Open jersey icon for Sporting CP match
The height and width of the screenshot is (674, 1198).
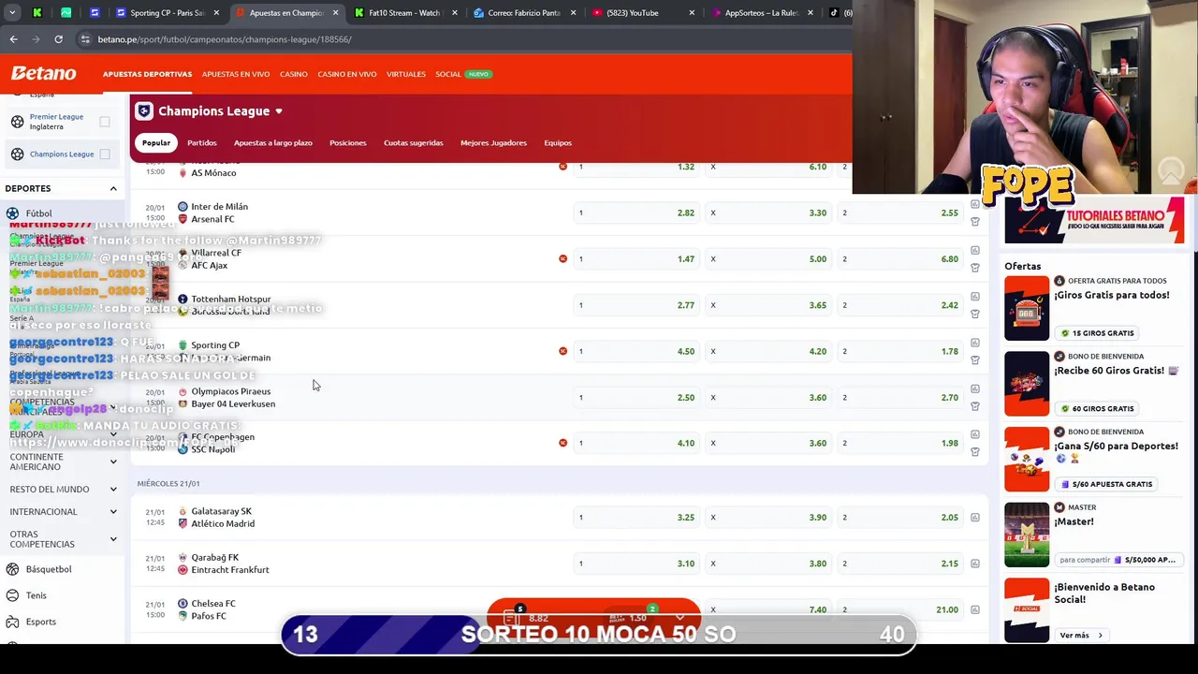[974, 360]
